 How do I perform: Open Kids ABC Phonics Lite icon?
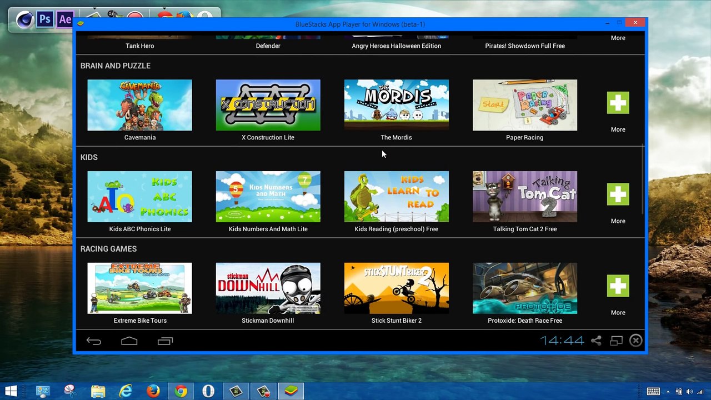[x=140, y=197]
